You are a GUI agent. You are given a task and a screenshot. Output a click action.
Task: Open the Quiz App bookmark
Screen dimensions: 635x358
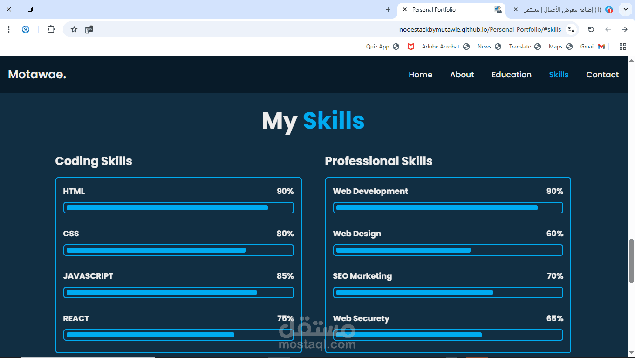382,47
